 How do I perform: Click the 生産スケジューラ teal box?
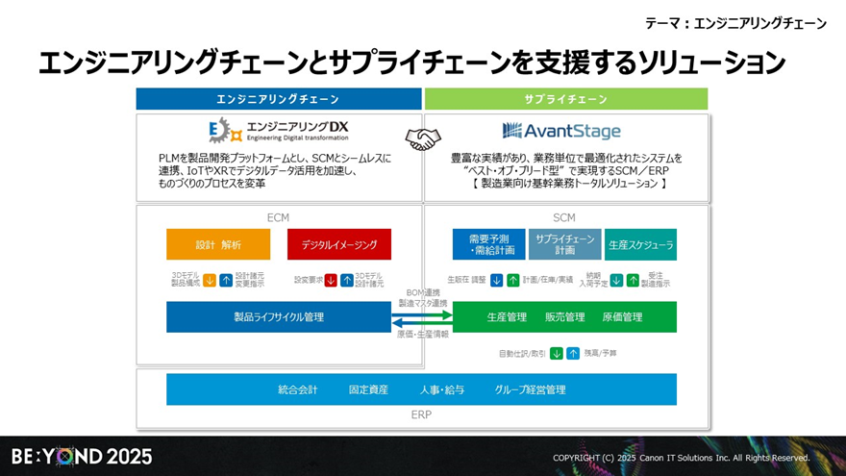[x=640, y=244]
